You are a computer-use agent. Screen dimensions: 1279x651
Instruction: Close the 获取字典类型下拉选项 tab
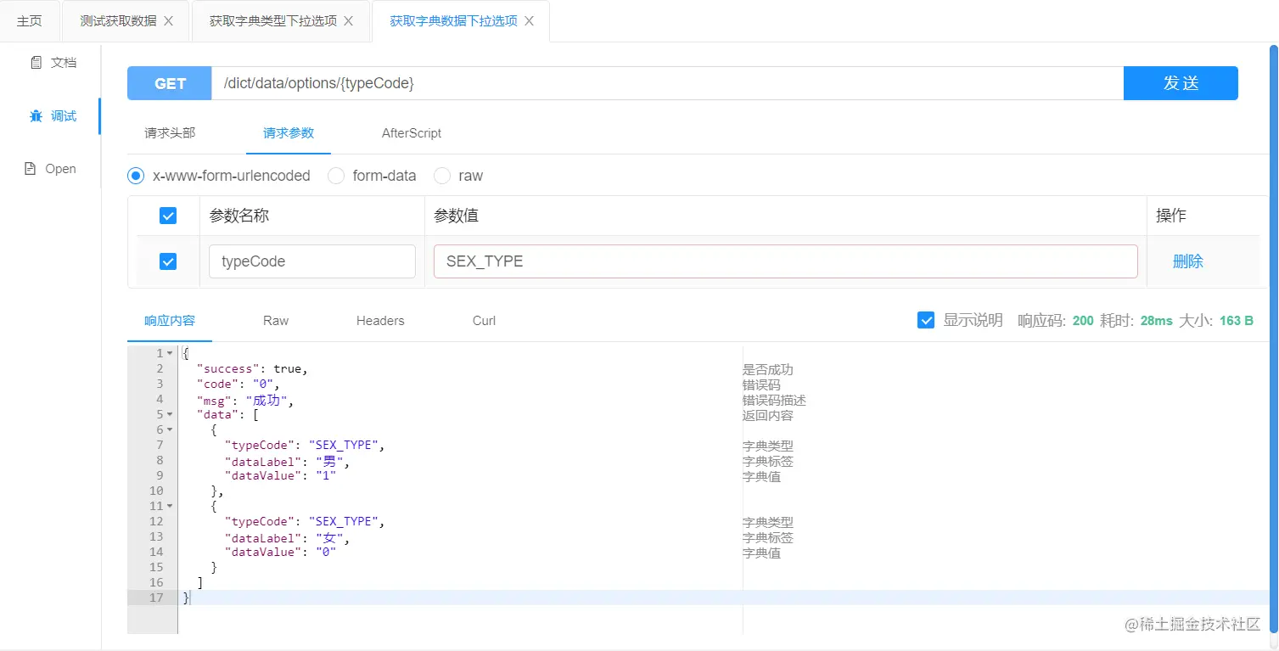tap(350, 21)
